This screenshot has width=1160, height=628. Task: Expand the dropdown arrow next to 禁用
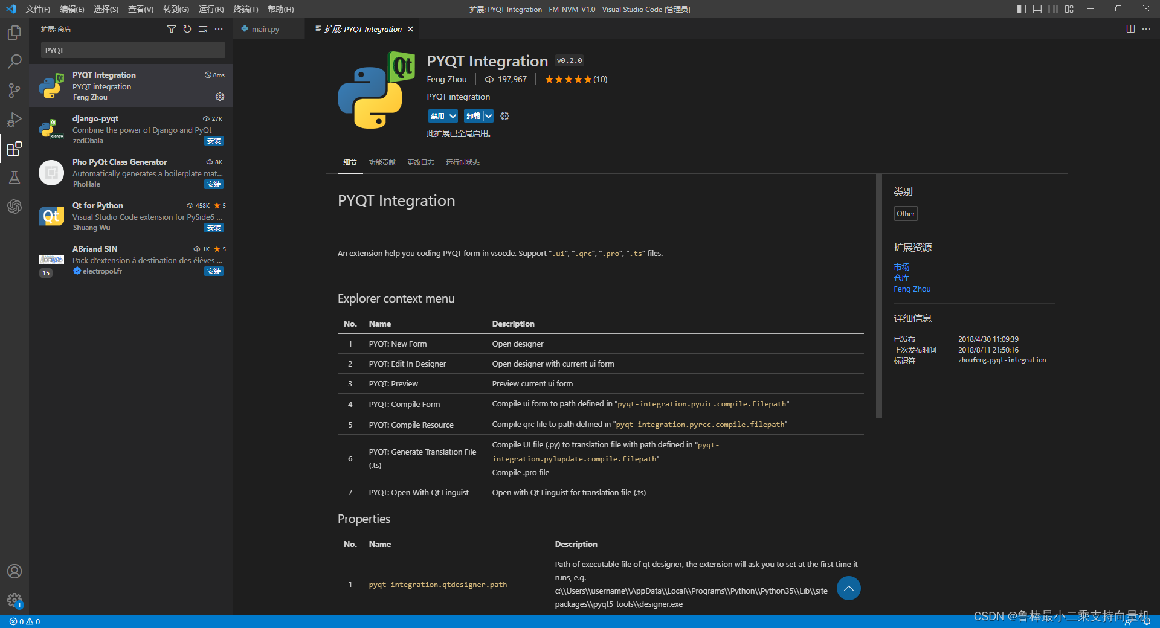coord(453,116)
